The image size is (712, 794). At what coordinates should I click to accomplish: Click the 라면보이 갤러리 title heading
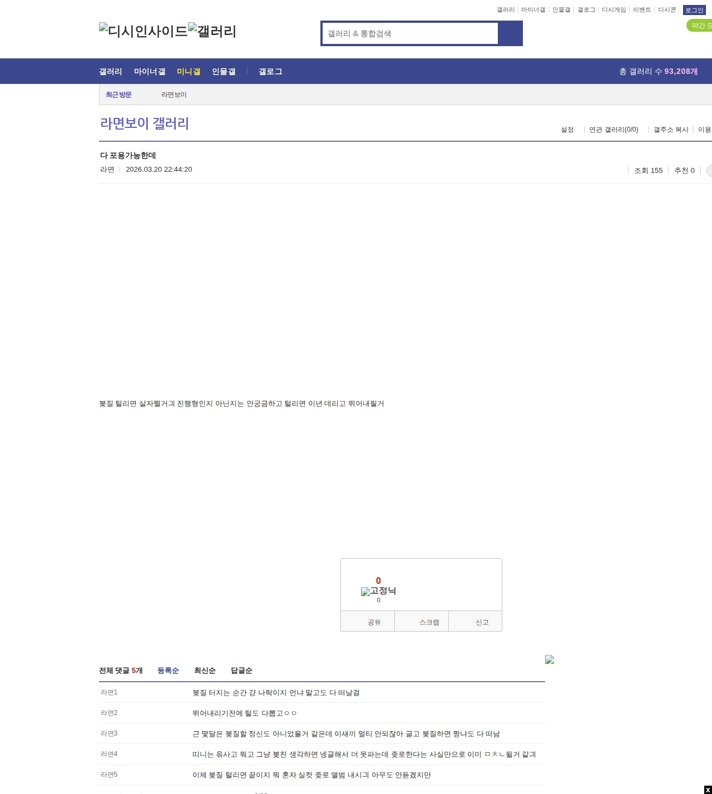click(x=145, y=123)
